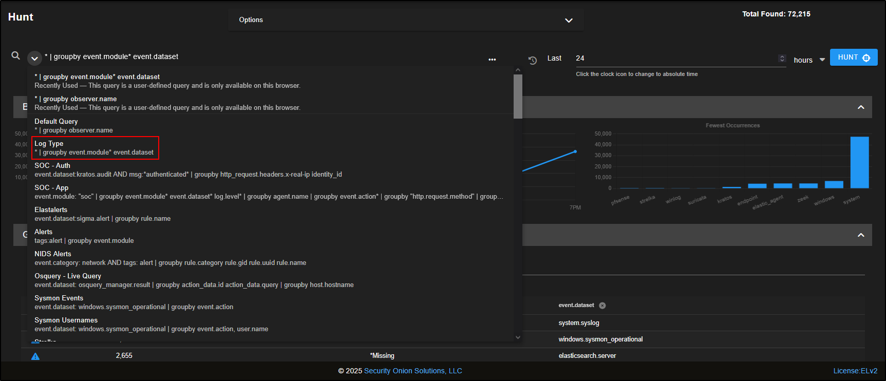The image size is (886, 381).
Task: Choose the SOC - Auth query
Action: pos(52,166)
